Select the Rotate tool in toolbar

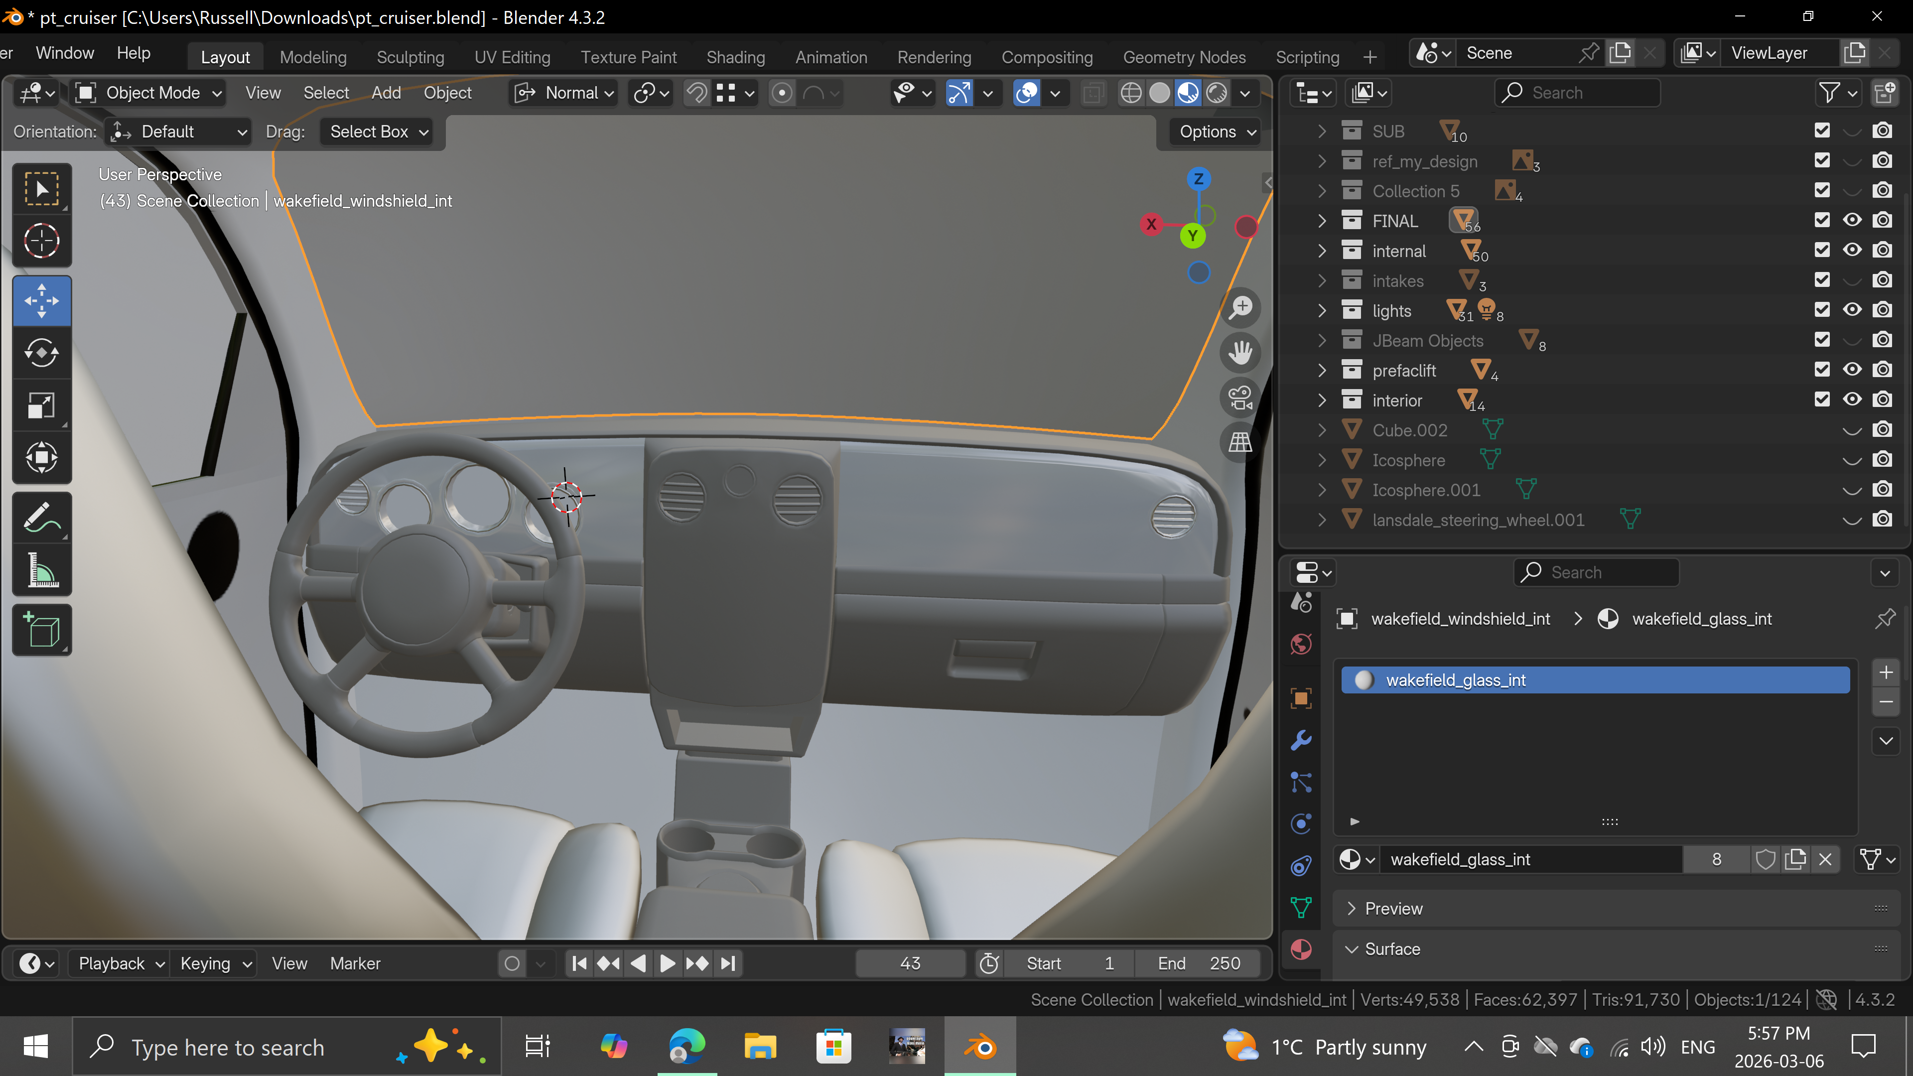[41, 353]
